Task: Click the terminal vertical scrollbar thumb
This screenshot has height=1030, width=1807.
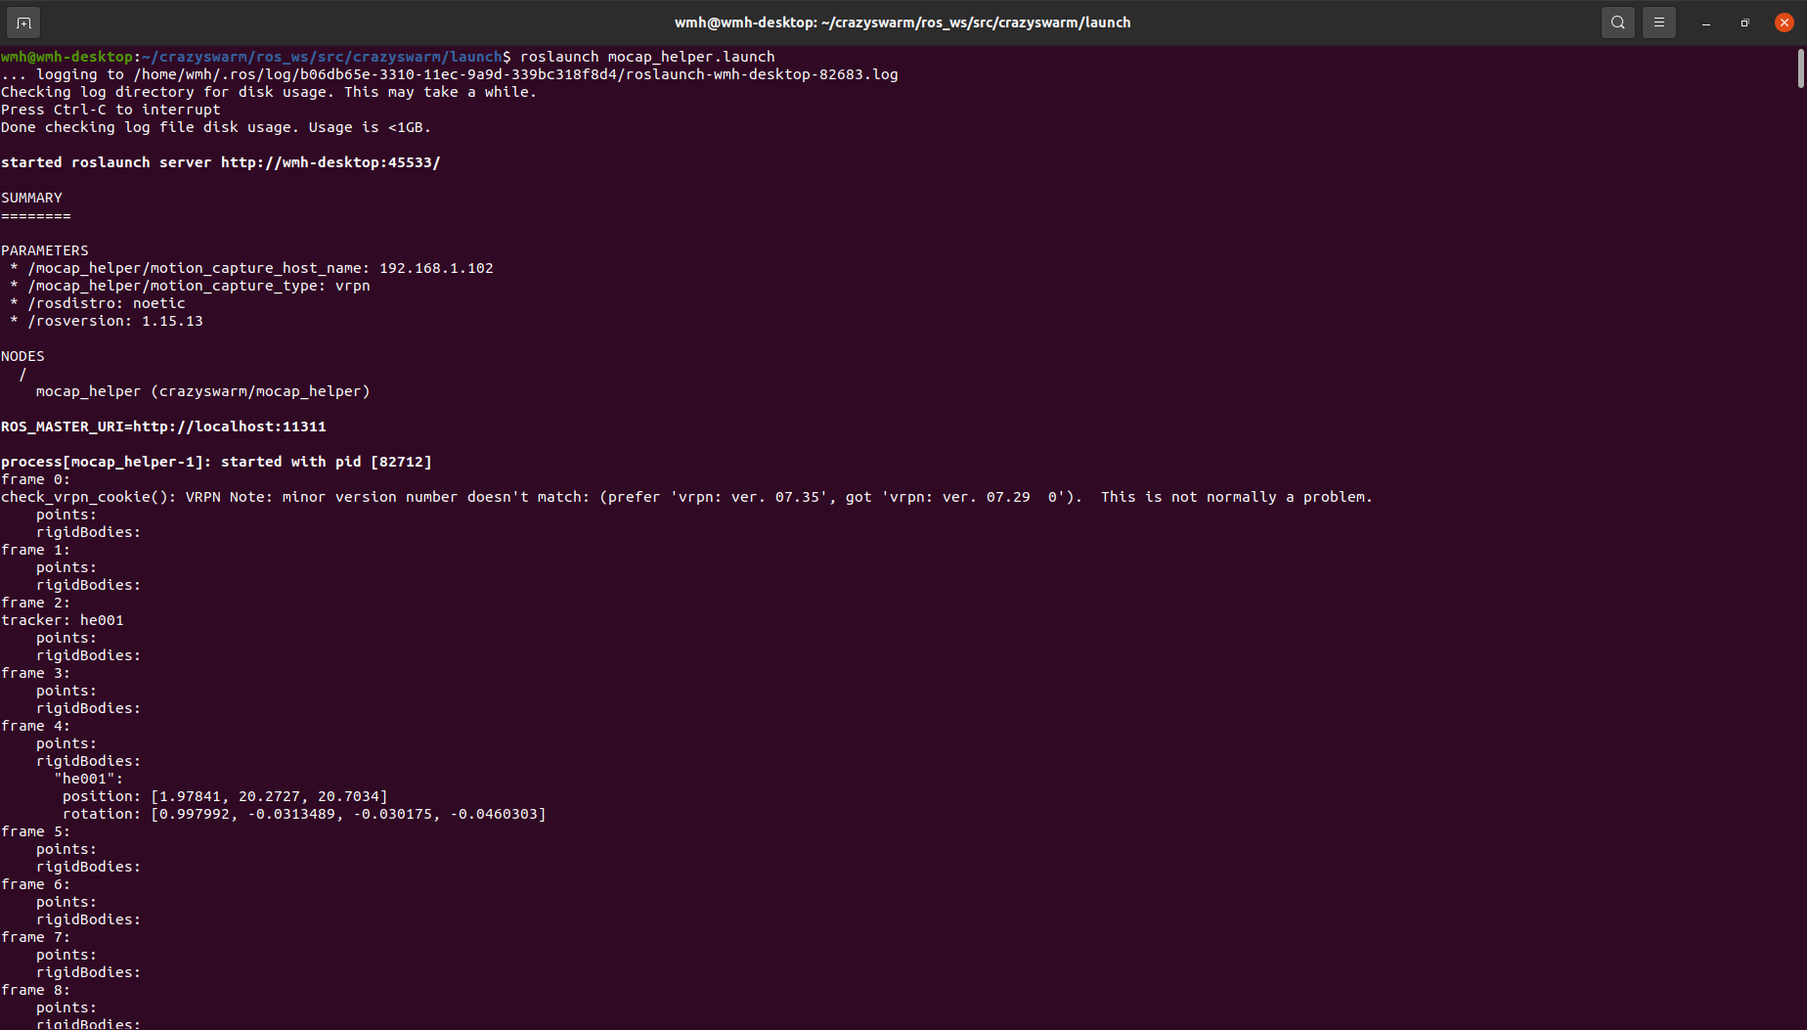Action: (1800, 68)
